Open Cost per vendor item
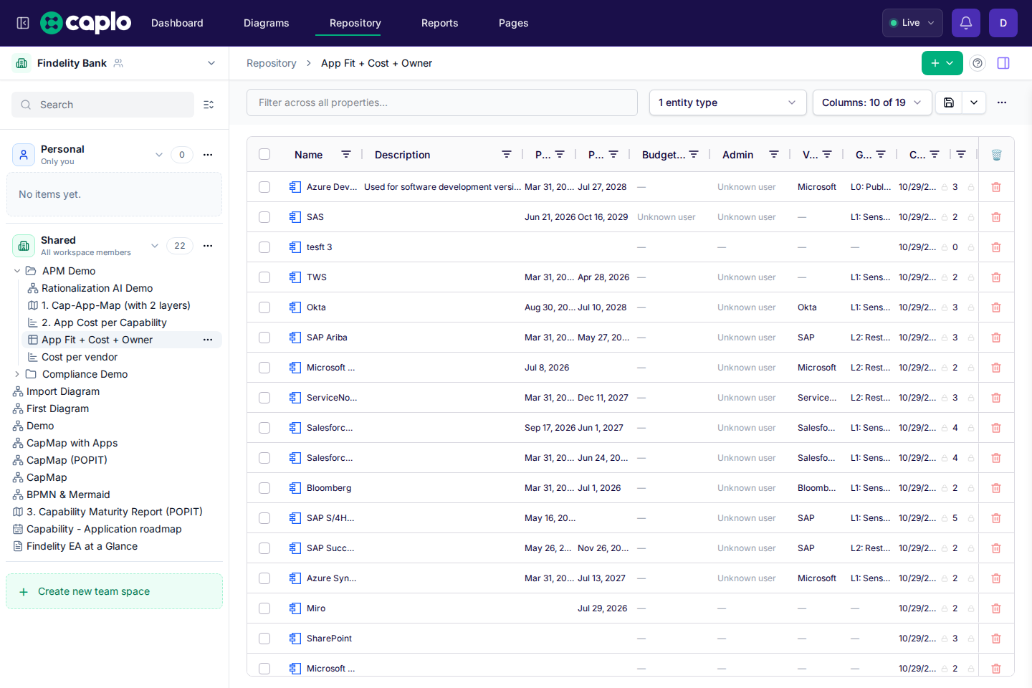The image size is (1032, 688). pos(80,357)
